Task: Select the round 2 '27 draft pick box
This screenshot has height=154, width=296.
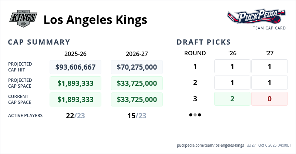Action: (x=269, y=83)
